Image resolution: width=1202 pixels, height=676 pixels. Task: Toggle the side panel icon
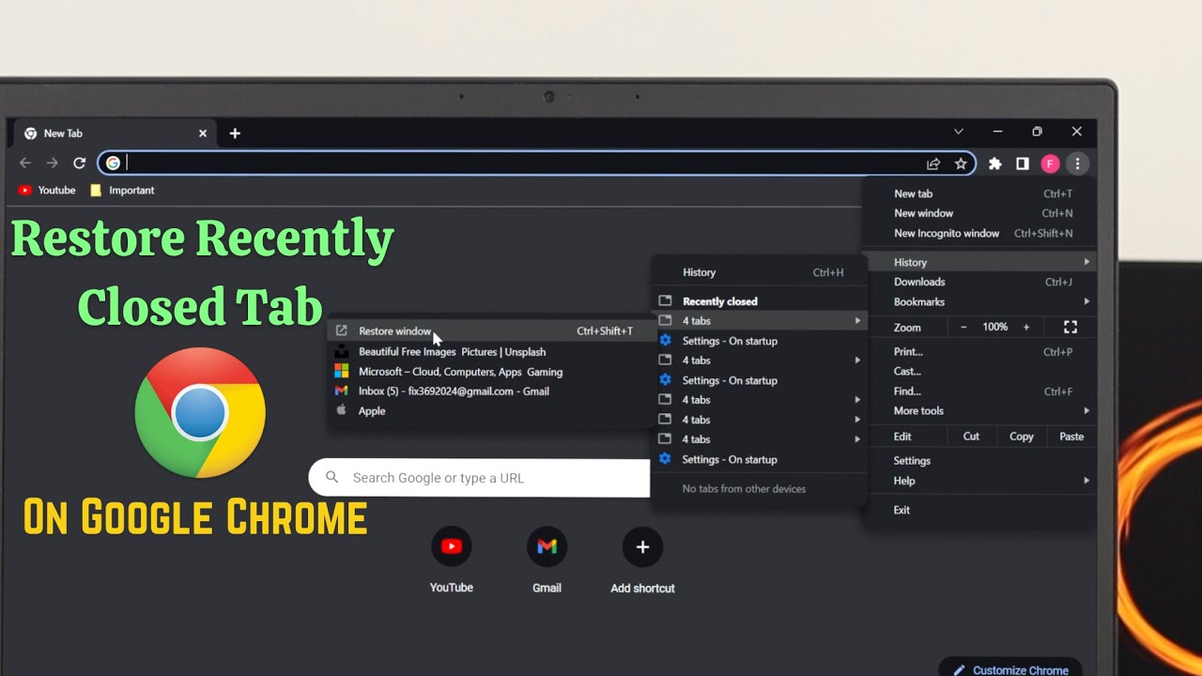click(x=1023, y=163)
